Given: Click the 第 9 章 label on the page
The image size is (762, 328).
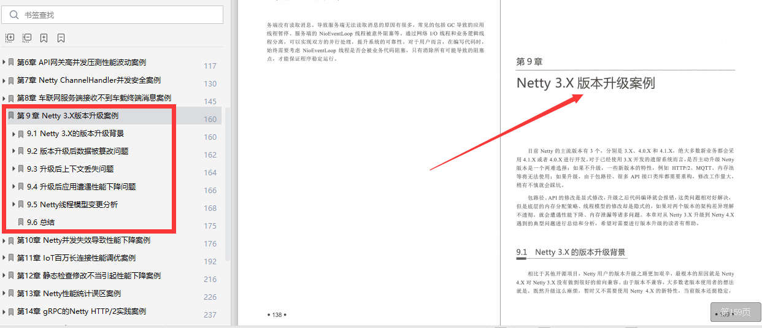Looking at the screenshot, I should tap(529, 62).
